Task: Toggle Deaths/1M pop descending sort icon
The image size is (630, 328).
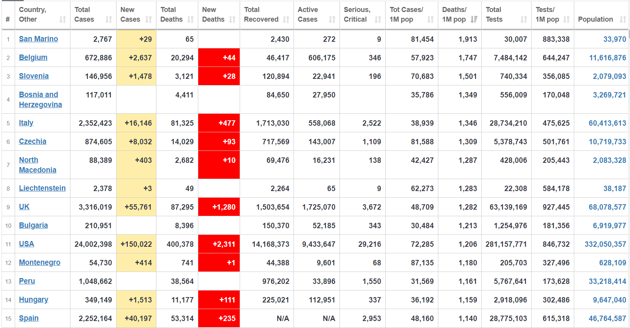Action: click(x=474, y=19)
